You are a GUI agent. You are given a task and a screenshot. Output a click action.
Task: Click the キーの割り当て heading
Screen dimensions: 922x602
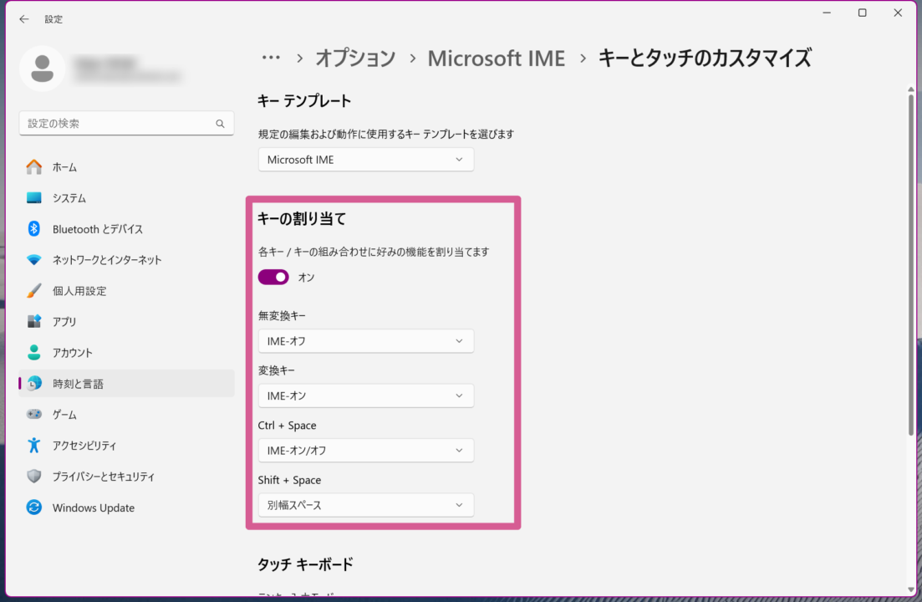(x=303, y=219)
